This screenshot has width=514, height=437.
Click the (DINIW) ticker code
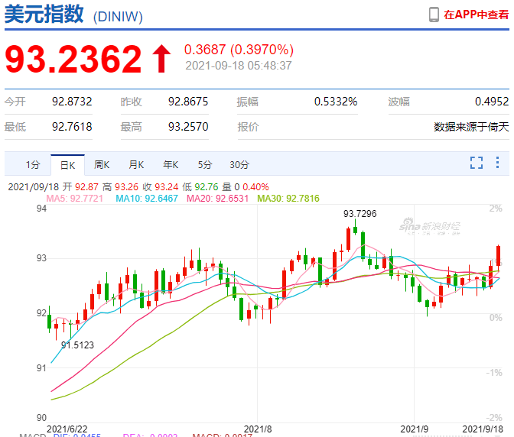[118, 17]
